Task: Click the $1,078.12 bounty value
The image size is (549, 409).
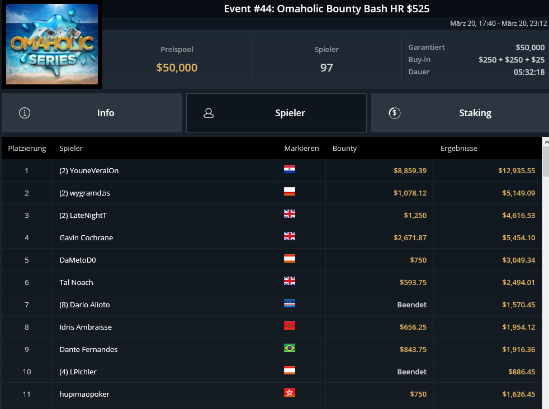Action: (410, 193)
